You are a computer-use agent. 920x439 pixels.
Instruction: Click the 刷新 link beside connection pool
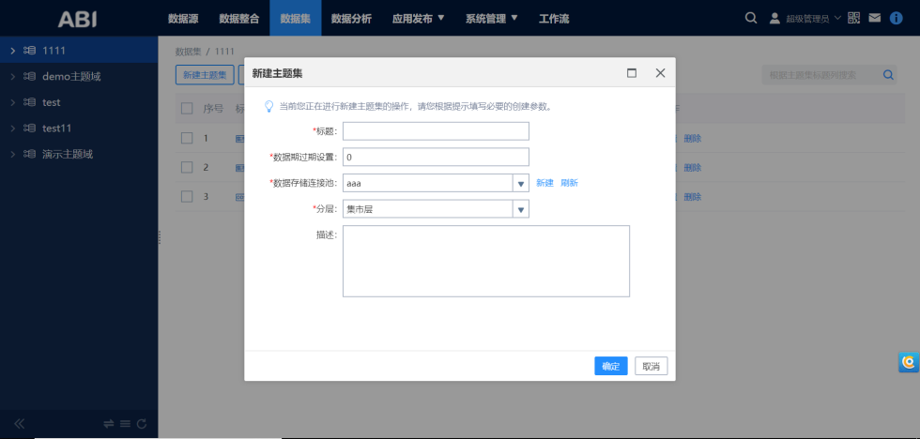[x=569, y=183]
